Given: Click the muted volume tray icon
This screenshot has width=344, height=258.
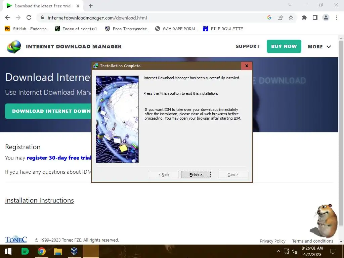Looking at the screenshot, I should coord(294,251).
